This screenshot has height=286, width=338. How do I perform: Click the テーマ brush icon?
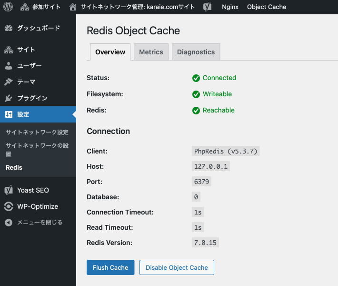(x=9, y=82)
